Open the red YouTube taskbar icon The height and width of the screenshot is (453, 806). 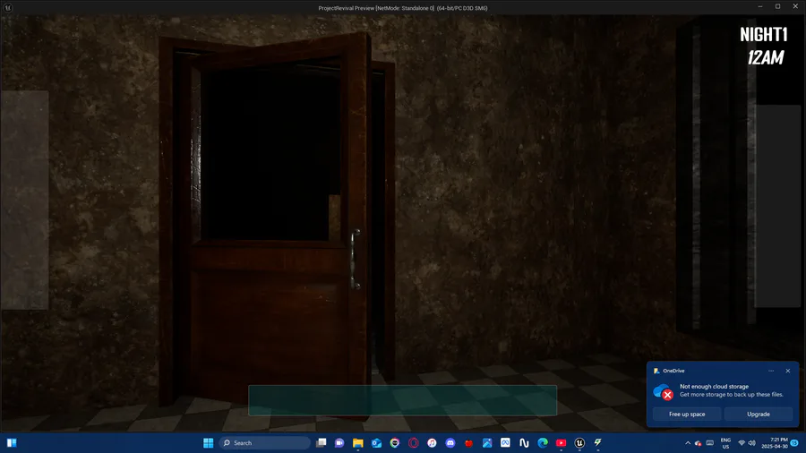[561, 443]
